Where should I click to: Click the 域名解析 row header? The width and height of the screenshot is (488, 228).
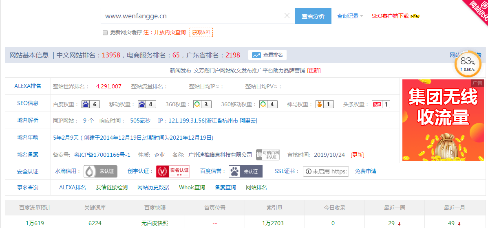pyautogui.click(x=28, y=120)
